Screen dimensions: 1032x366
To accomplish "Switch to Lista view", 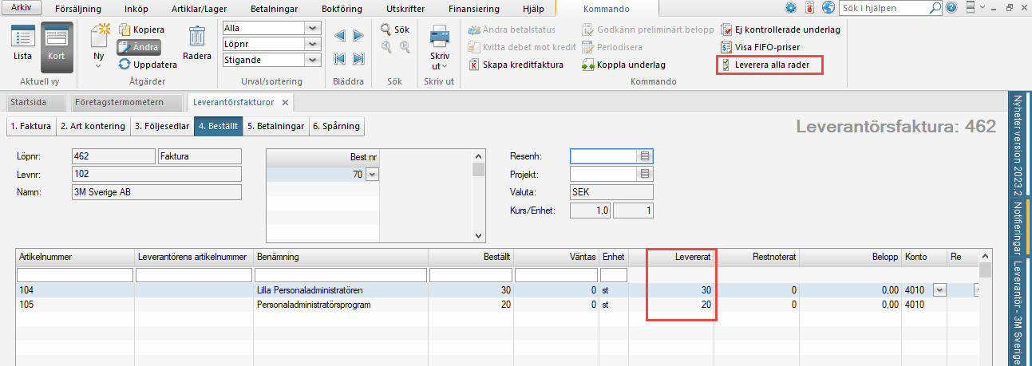I will [x=22, y=45].
